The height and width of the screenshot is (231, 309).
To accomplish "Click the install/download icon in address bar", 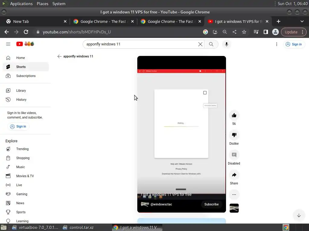I will [x=215, y=32].
